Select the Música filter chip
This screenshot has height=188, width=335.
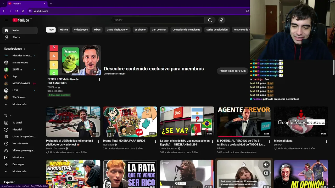(64, 30)
